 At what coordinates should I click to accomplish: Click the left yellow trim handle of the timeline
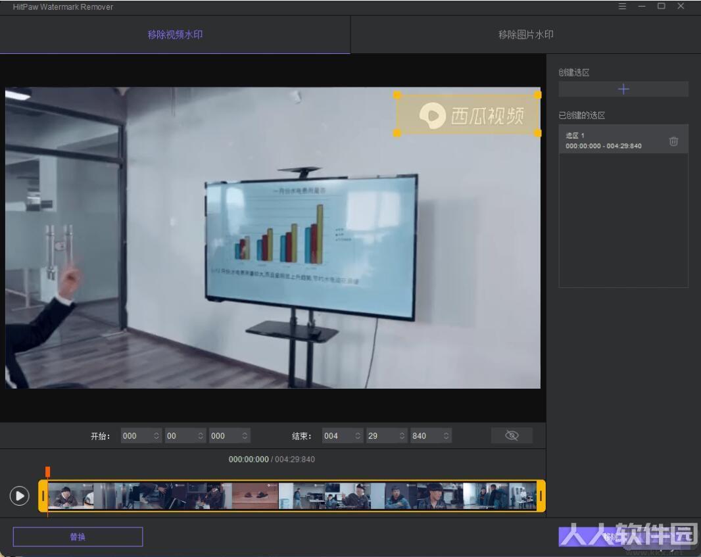pos(43,496)
